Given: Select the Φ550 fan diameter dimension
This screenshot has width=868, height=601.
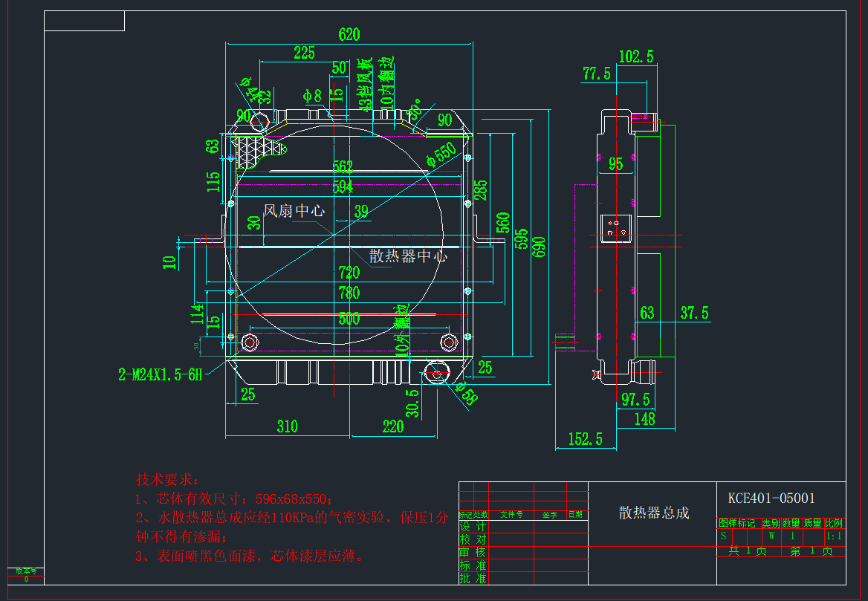Looking at the screenshot, I should pos(441,155).
